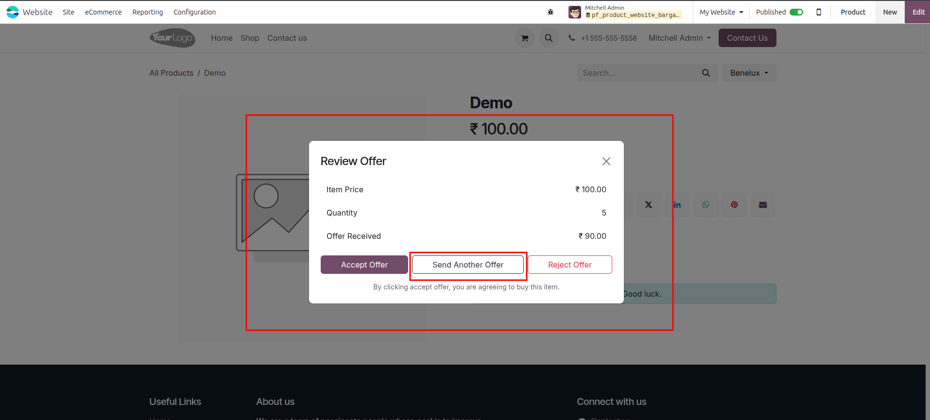Click Send Another Offer button
The height and width of the screenshot is (420, 930).
[468, 265]
